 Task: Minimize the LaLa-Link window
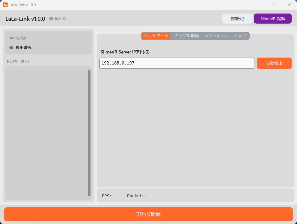point(261,5)
